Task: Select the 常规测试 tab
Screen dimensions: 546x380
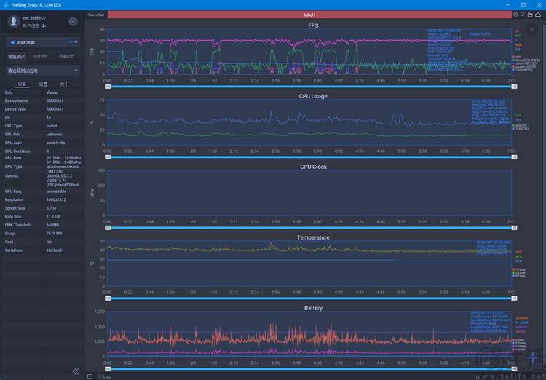Action: (x=17, y=57)
